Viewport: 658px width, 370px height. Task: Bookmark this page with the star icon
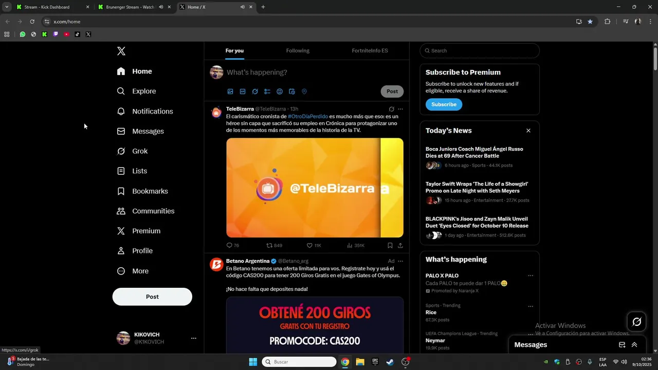click(x=590, y=22)
